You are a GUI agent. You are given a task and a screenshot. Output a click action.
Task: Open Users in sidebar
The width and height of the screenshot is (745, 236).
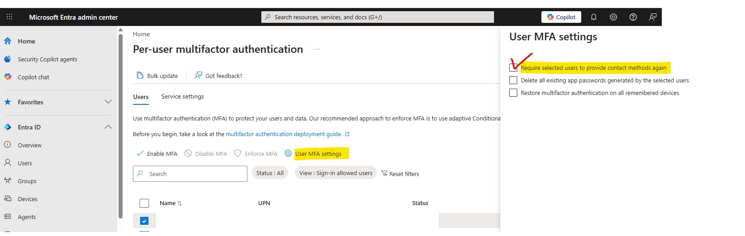(25, 163)
